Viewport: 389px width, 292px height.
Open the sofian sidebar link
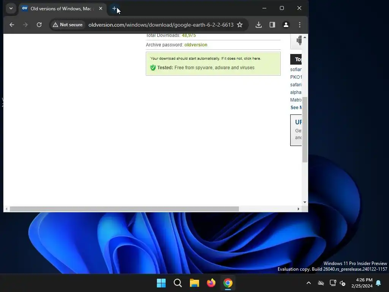click(296, 70)
